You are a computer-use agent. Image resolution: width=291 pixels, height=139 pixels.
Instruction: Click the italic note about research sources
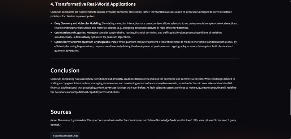[x=143, y=122]
